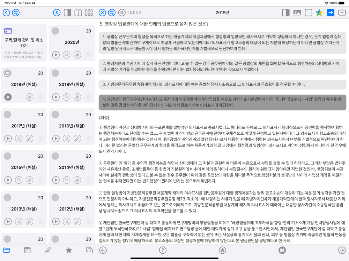349x261 pixels.
Task: Tap the minus collapse icon at top right
Action: coord(342,13)
